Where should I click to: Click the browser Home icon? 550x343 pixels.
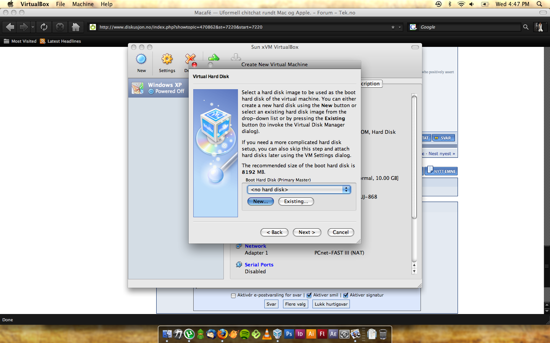click(76, 27)
